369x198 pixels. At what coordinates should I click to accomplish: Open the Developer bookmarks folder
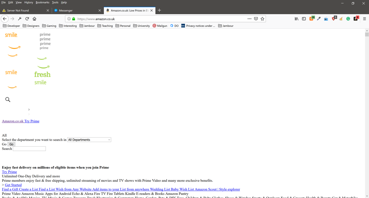click(11, 26)
